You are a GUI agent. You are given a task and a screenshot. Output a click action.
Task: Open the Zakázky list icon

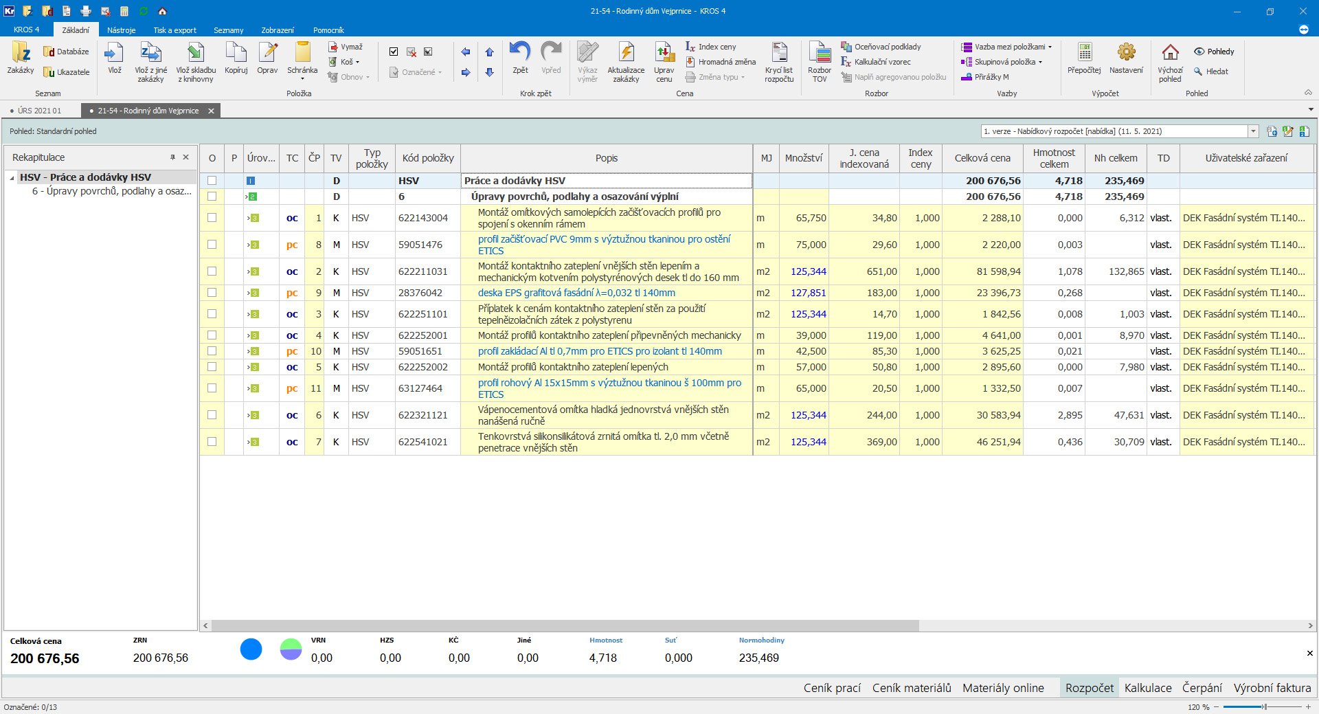(x=21, y=54)
